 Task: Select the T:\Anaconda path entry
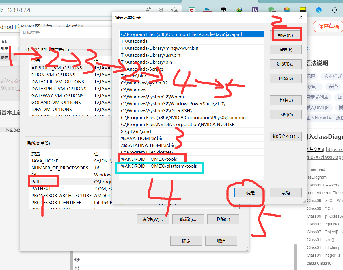tap(192, 41)
